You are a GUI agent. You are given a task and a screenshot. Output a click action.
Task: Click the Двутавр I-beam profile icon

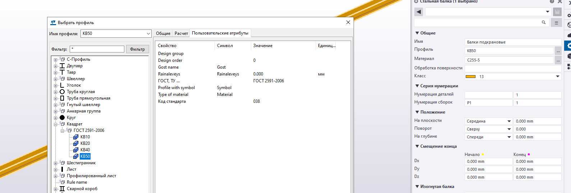(62, 66)
